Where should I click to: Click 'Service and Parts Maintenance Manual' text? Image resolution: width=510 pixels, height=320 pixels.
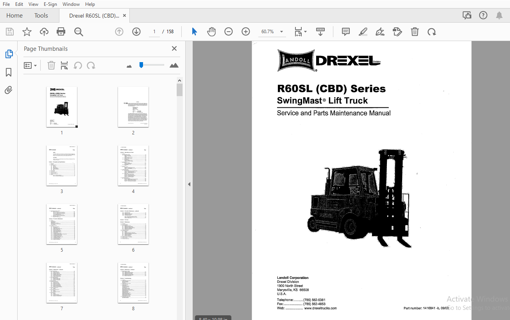pyautogui.click(x=334, y=113)
